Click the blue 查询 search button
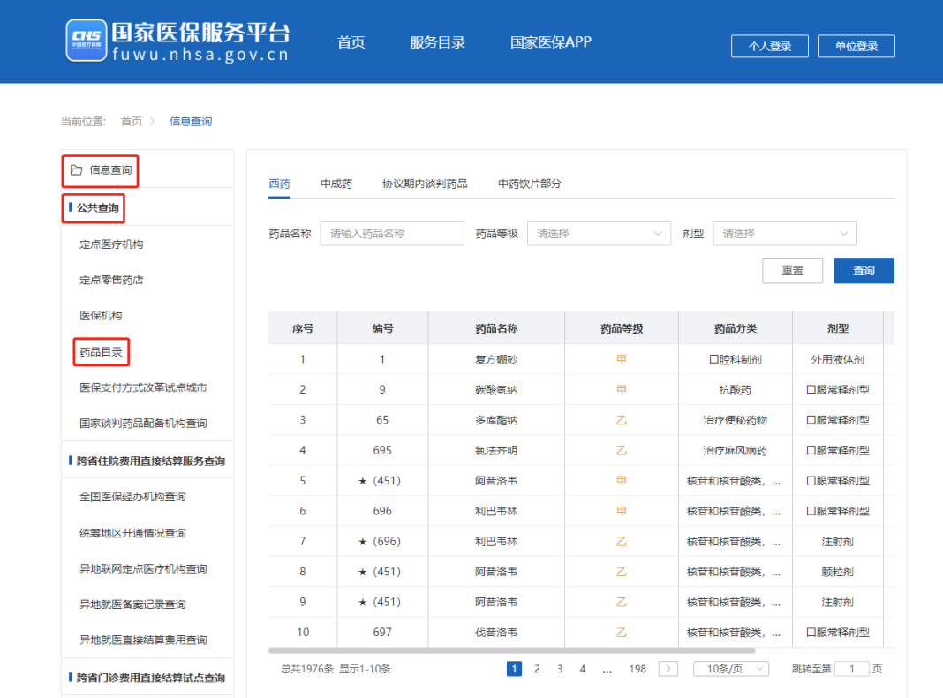This screenshot has width=943, height=698. pyautogui.click(x=864, y=270)
